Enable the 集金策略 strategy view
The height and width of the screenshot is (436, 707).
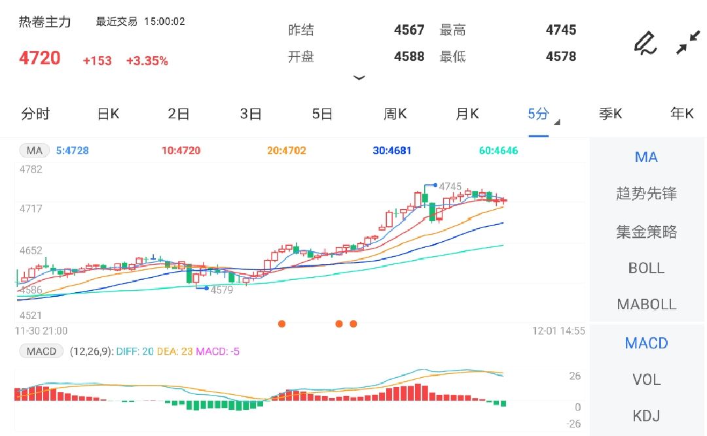646,231
